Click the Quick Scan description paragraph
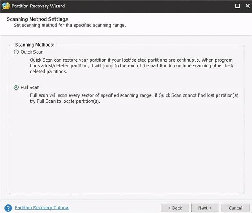 click(132, 66)
